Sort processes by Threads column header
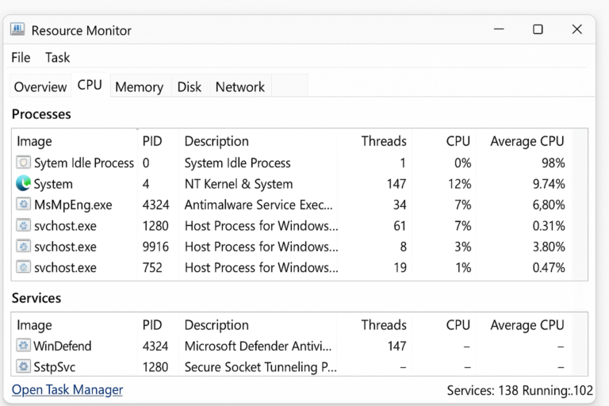This screenshot has width=609, height=406. click(x=384, y=141)
